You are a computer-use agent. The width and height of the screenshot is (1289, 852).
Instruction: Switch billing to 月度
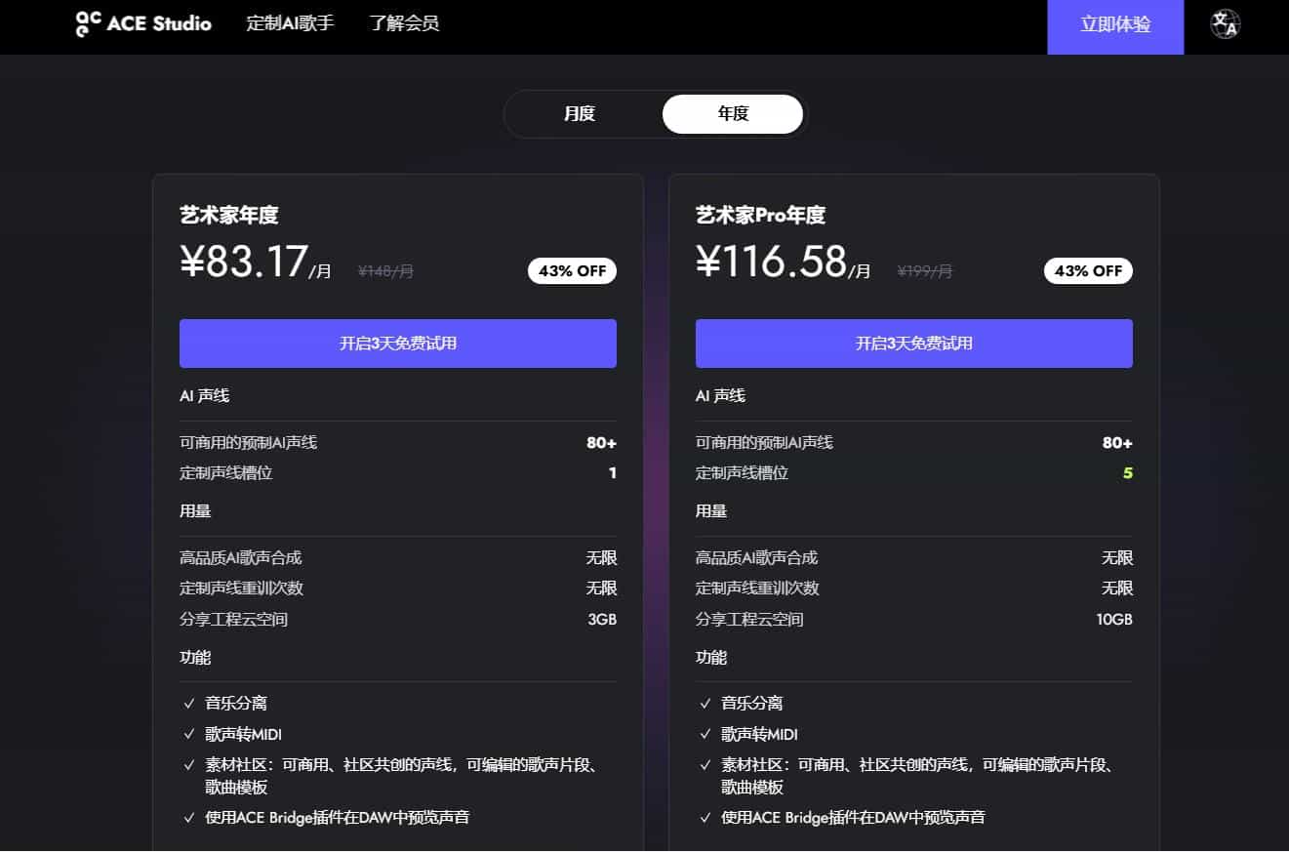pos(580,114)
